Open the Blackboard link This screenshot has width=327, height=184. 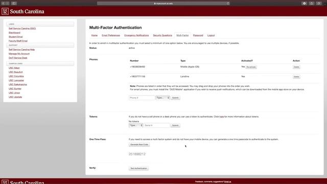pyautogui.click(x=14, y=33)
